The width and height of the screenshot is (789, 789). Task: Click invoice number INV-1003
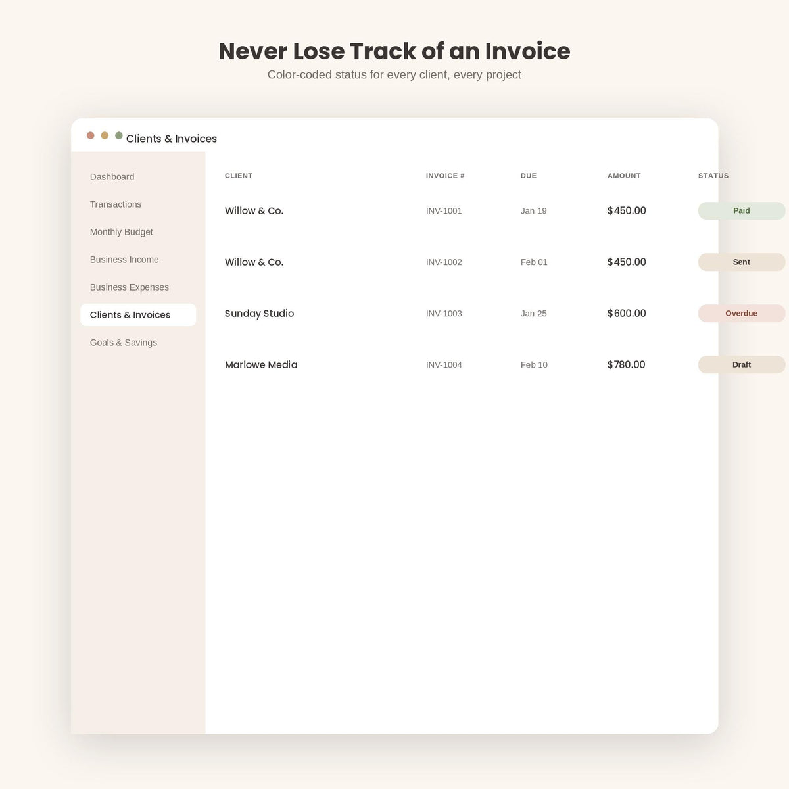444,314
